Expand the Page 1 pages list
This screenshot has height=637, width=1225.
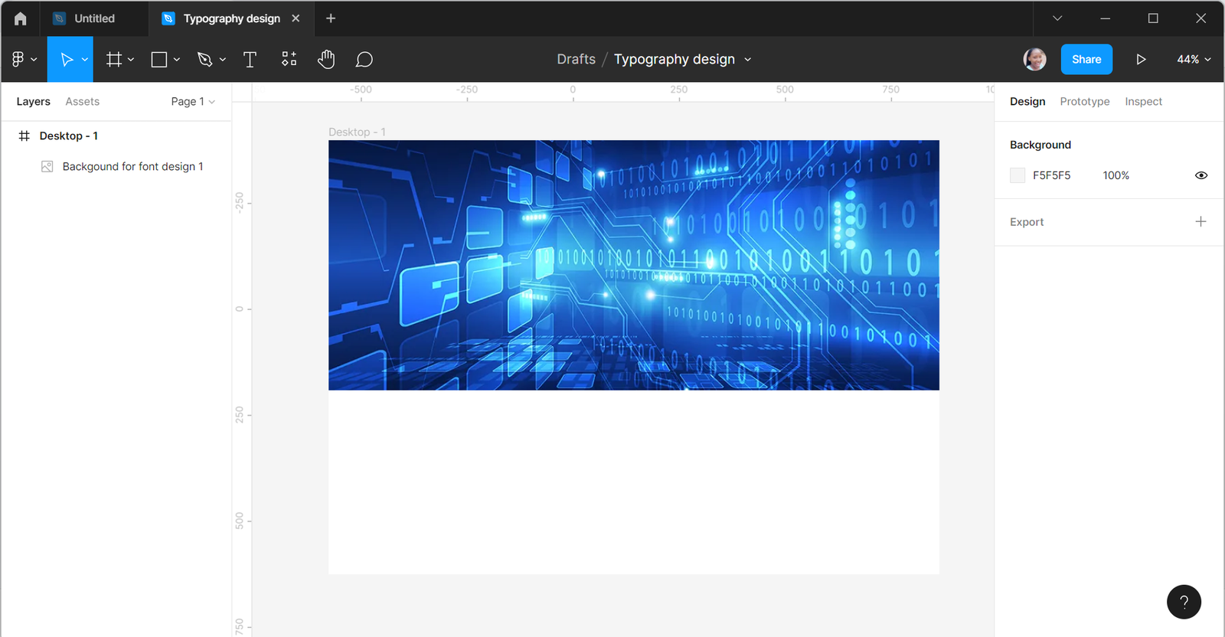193,102
